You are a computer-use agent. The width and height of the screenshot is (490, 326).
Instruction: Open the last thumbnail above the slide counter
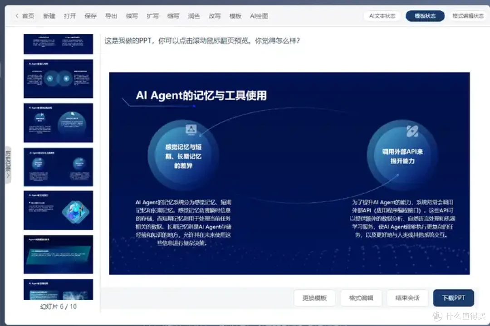coord(59,289)
